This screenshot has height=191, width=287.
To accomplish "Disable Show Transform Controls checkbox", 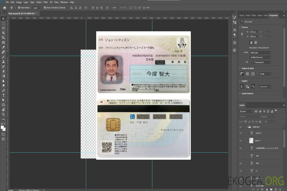I will pos(45,8).
